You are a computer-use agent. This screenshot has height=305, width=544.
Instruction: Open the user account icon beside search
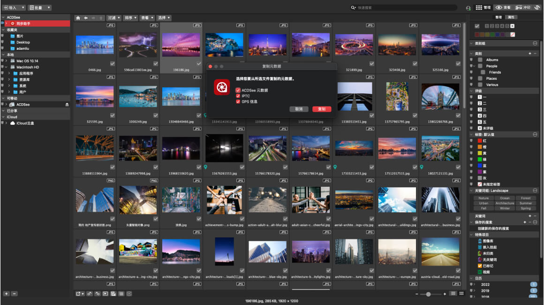pyautogui.click(x=468, y=8)
